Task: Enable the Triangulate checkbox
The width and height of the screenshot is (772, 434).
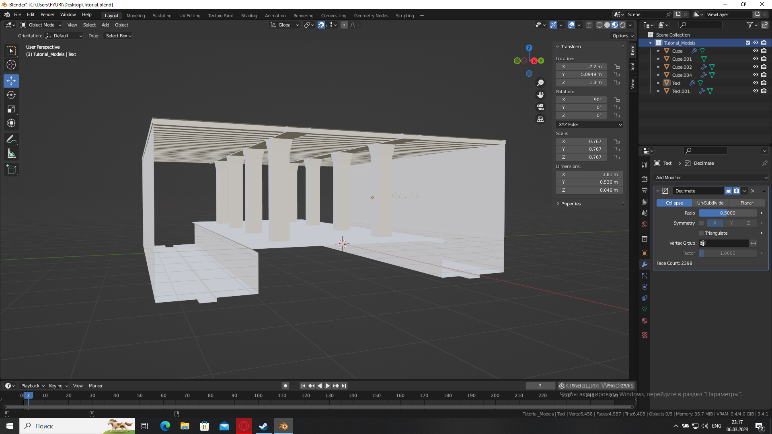Action: coord(701,233)
